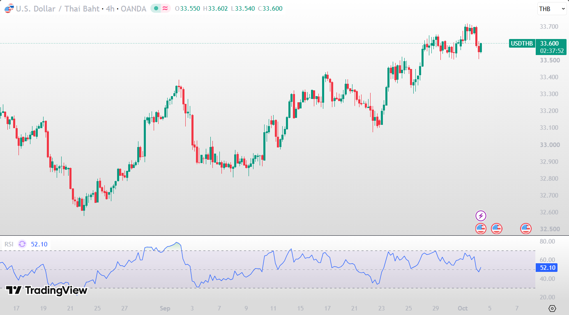Click the U.S. Dollar / Thai Baht chart title
Screen dimensions: 569x315
tap(58, 9)
